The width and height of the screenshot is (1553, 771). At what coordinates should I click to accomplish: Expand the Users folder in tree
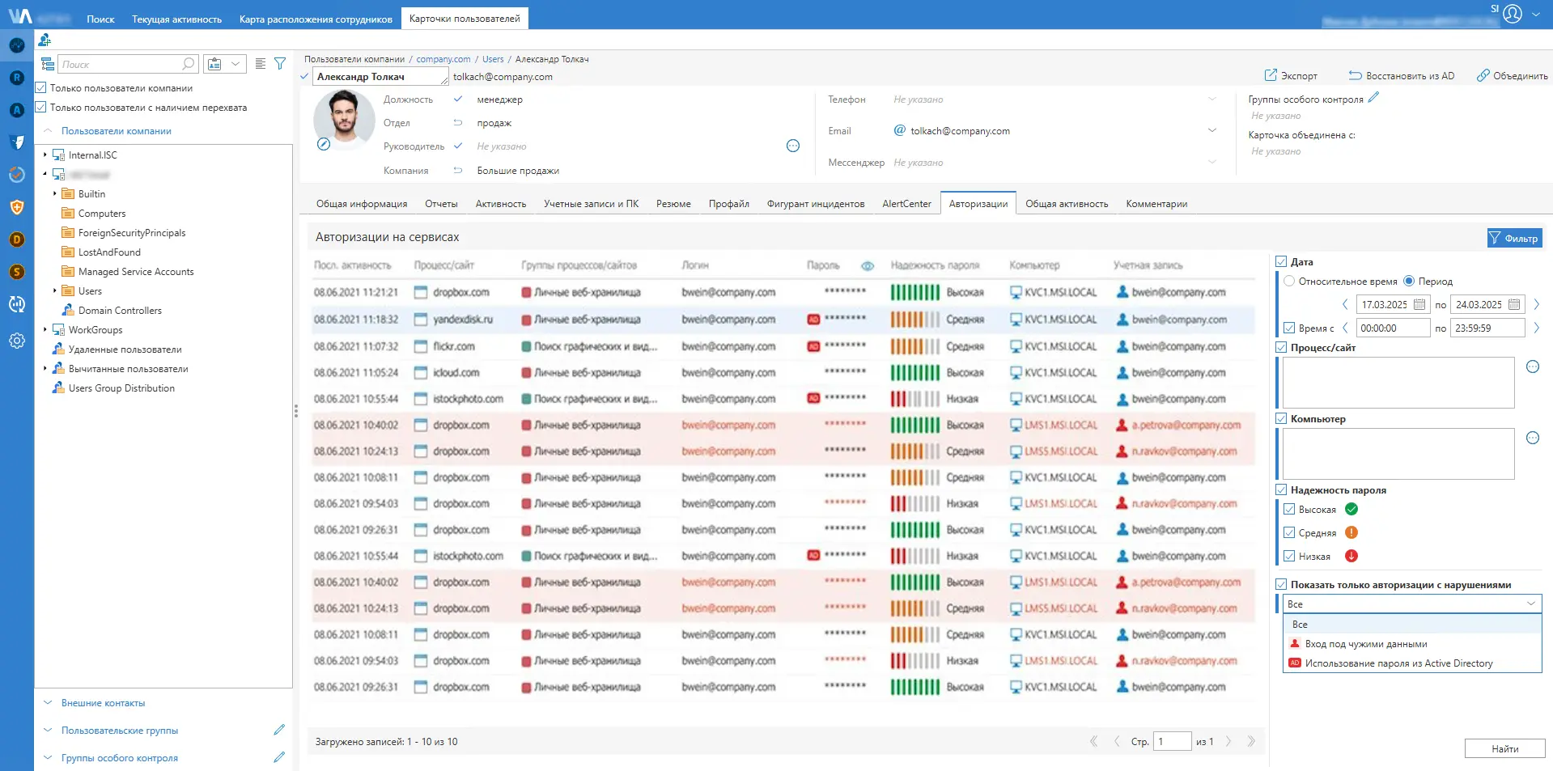tap(55, 290)
